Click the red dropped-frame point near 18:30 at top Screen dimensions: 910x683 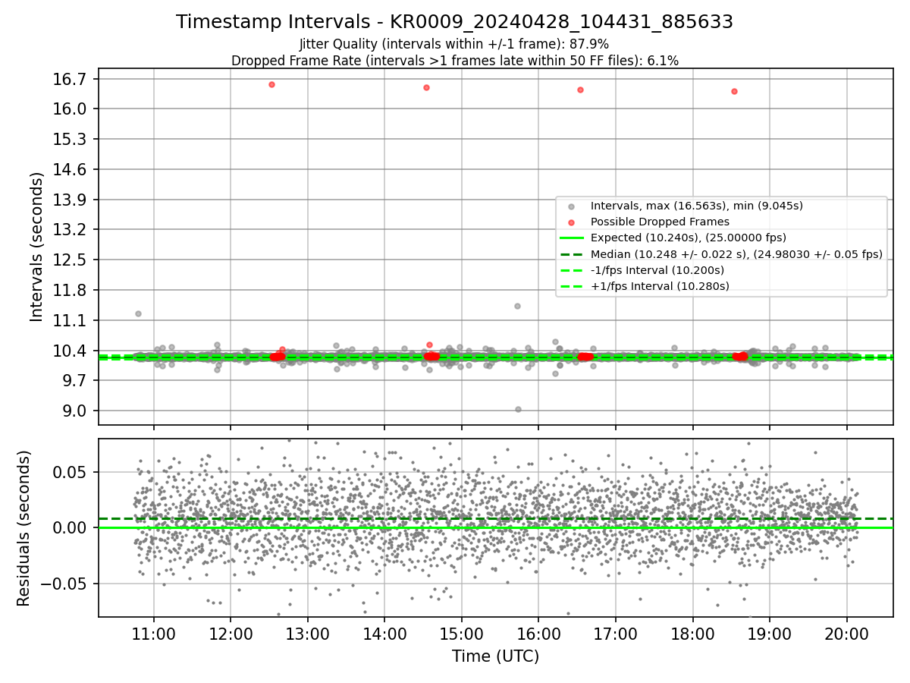(734, 91)
